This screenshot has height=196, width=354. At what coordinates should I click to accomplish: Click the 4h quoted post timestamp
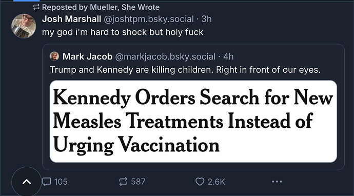[x=228, y=56]
